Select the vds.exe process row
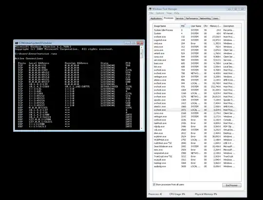This screenshot has width=263, height=200. point(194,130)
